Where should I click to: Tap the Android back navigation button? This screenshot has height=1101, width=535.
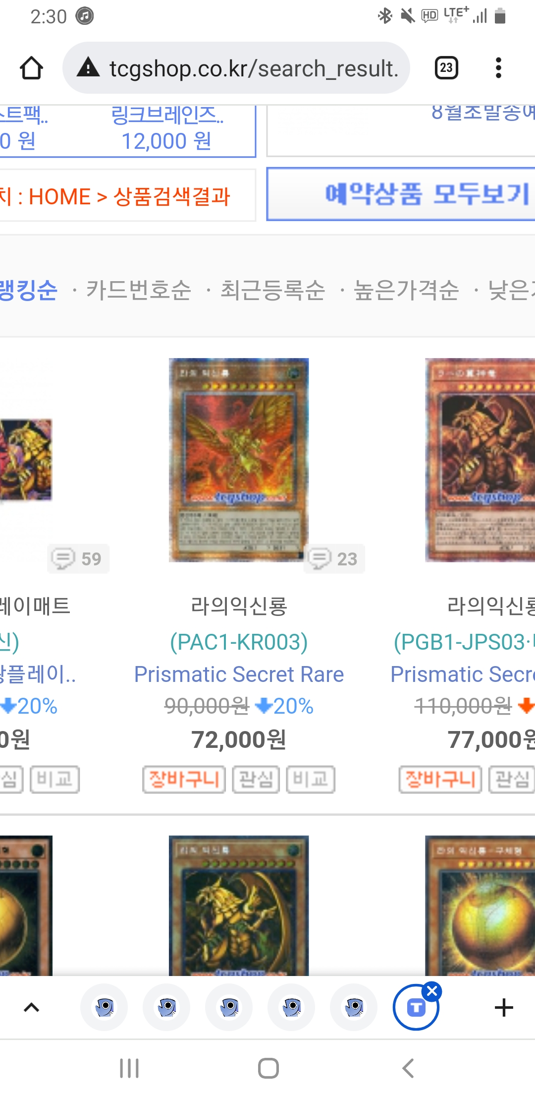tap(408, 1068)
